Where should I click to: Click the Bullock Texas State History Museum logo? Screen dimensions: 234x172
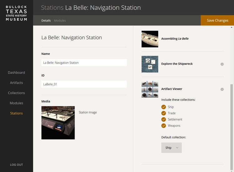coord(17,13)
